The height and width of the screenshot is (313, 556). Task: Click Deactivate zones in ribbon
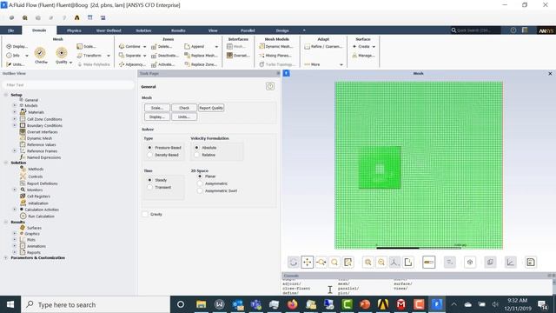tap(165, 56)
